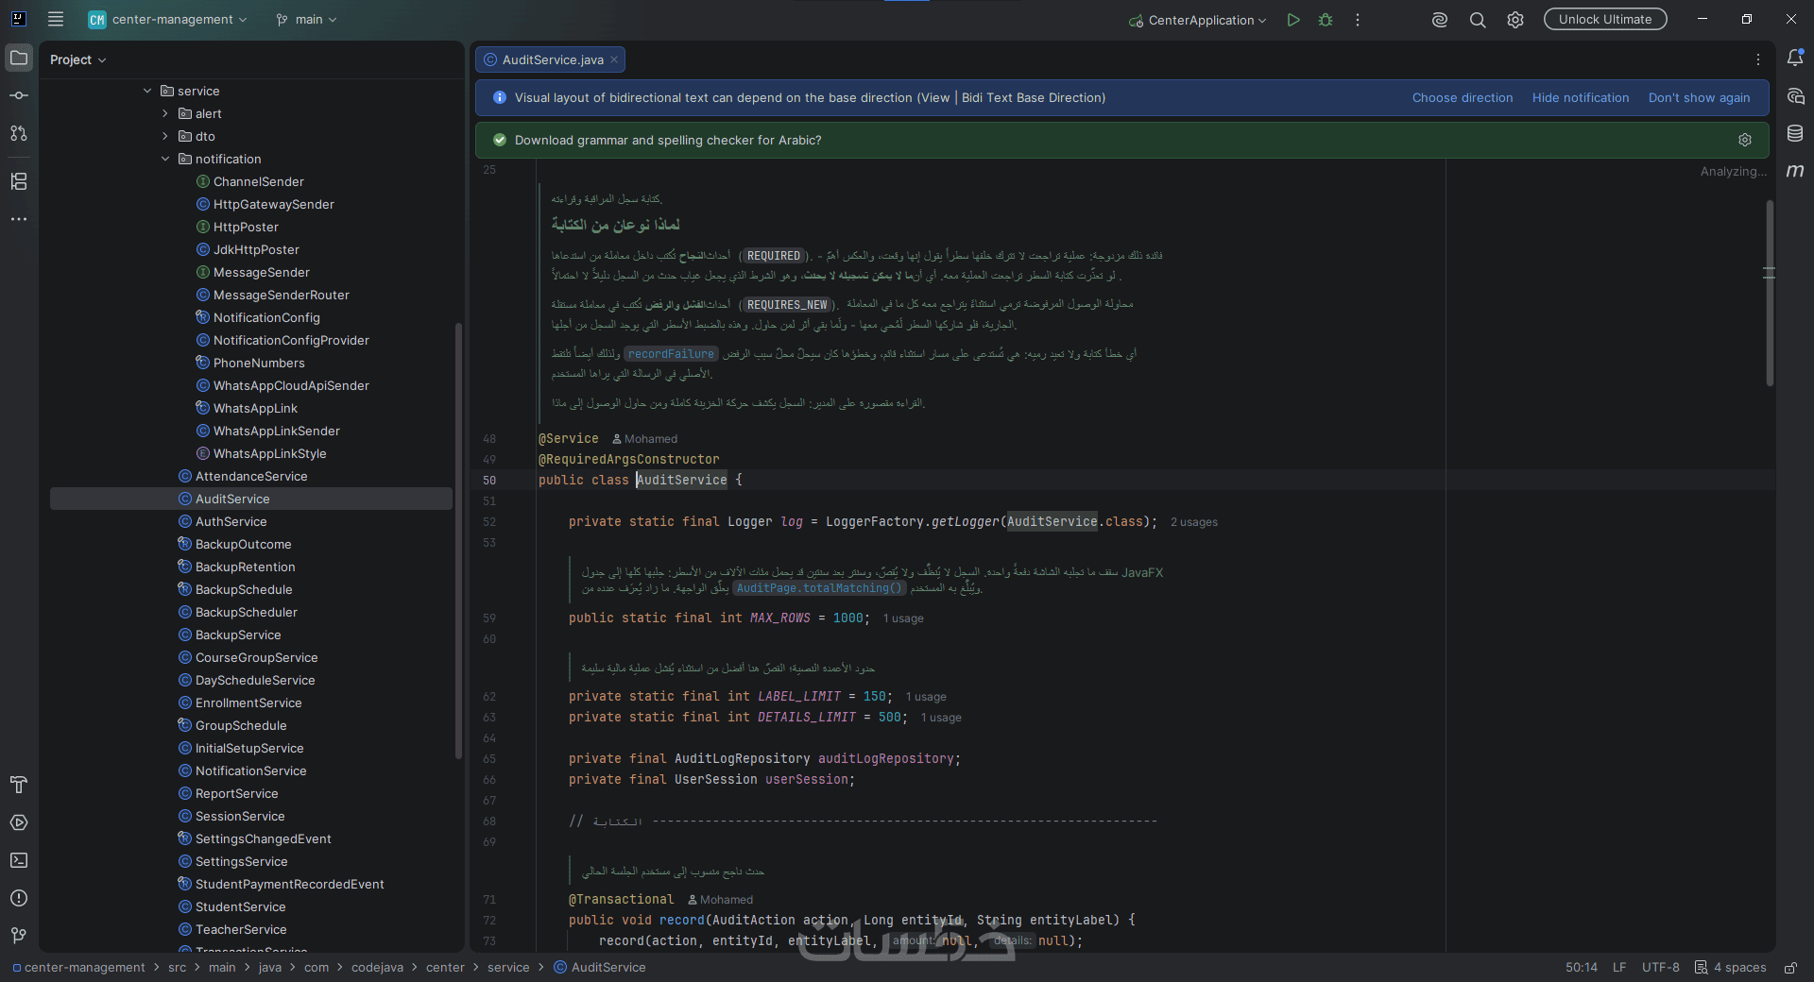Click Don't show again link
1814x982 pixels.
tap(1699, 97)
